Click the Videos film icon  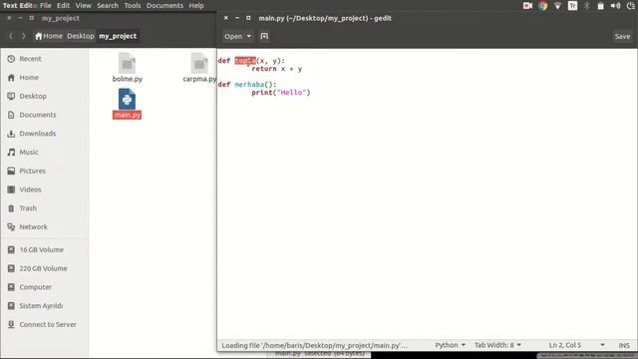11,189
